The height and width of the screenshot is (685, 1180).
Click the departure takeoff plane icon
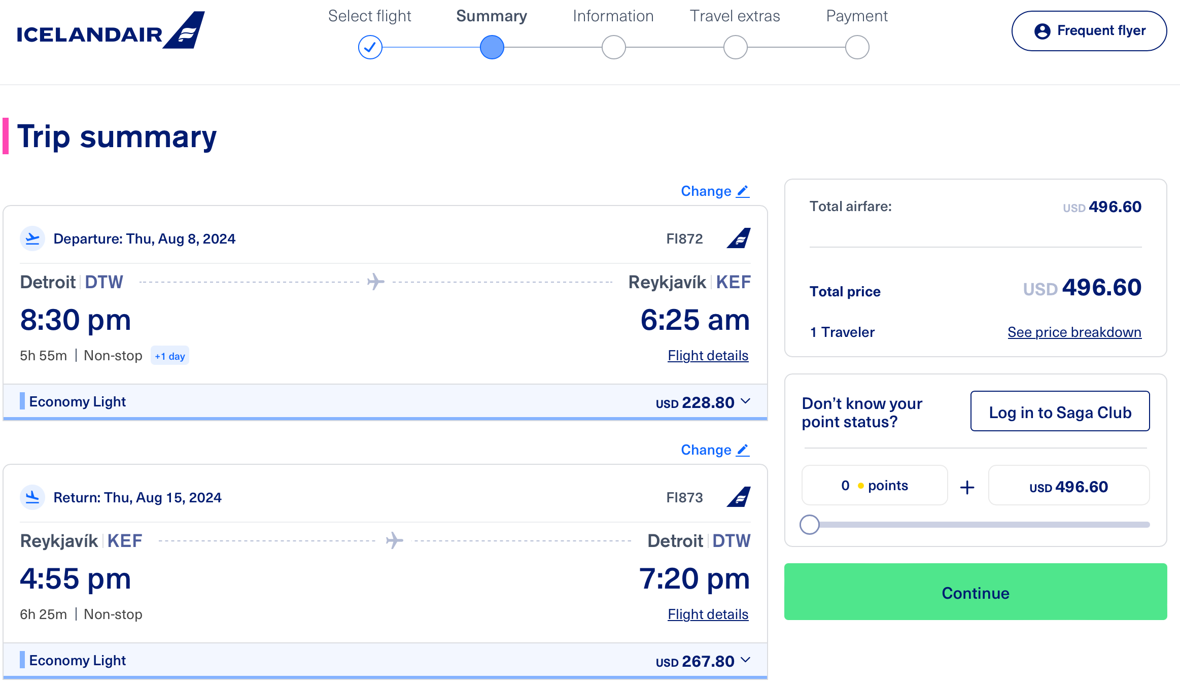[32, 238]
